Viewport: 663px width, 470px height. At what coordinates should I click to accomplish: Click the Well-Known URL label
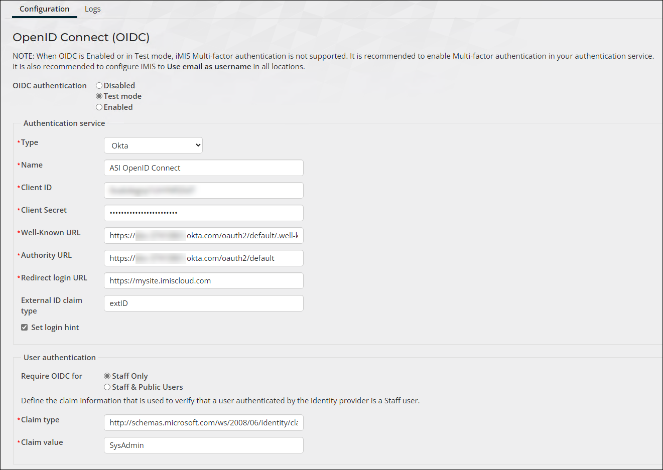coord(50,233)
